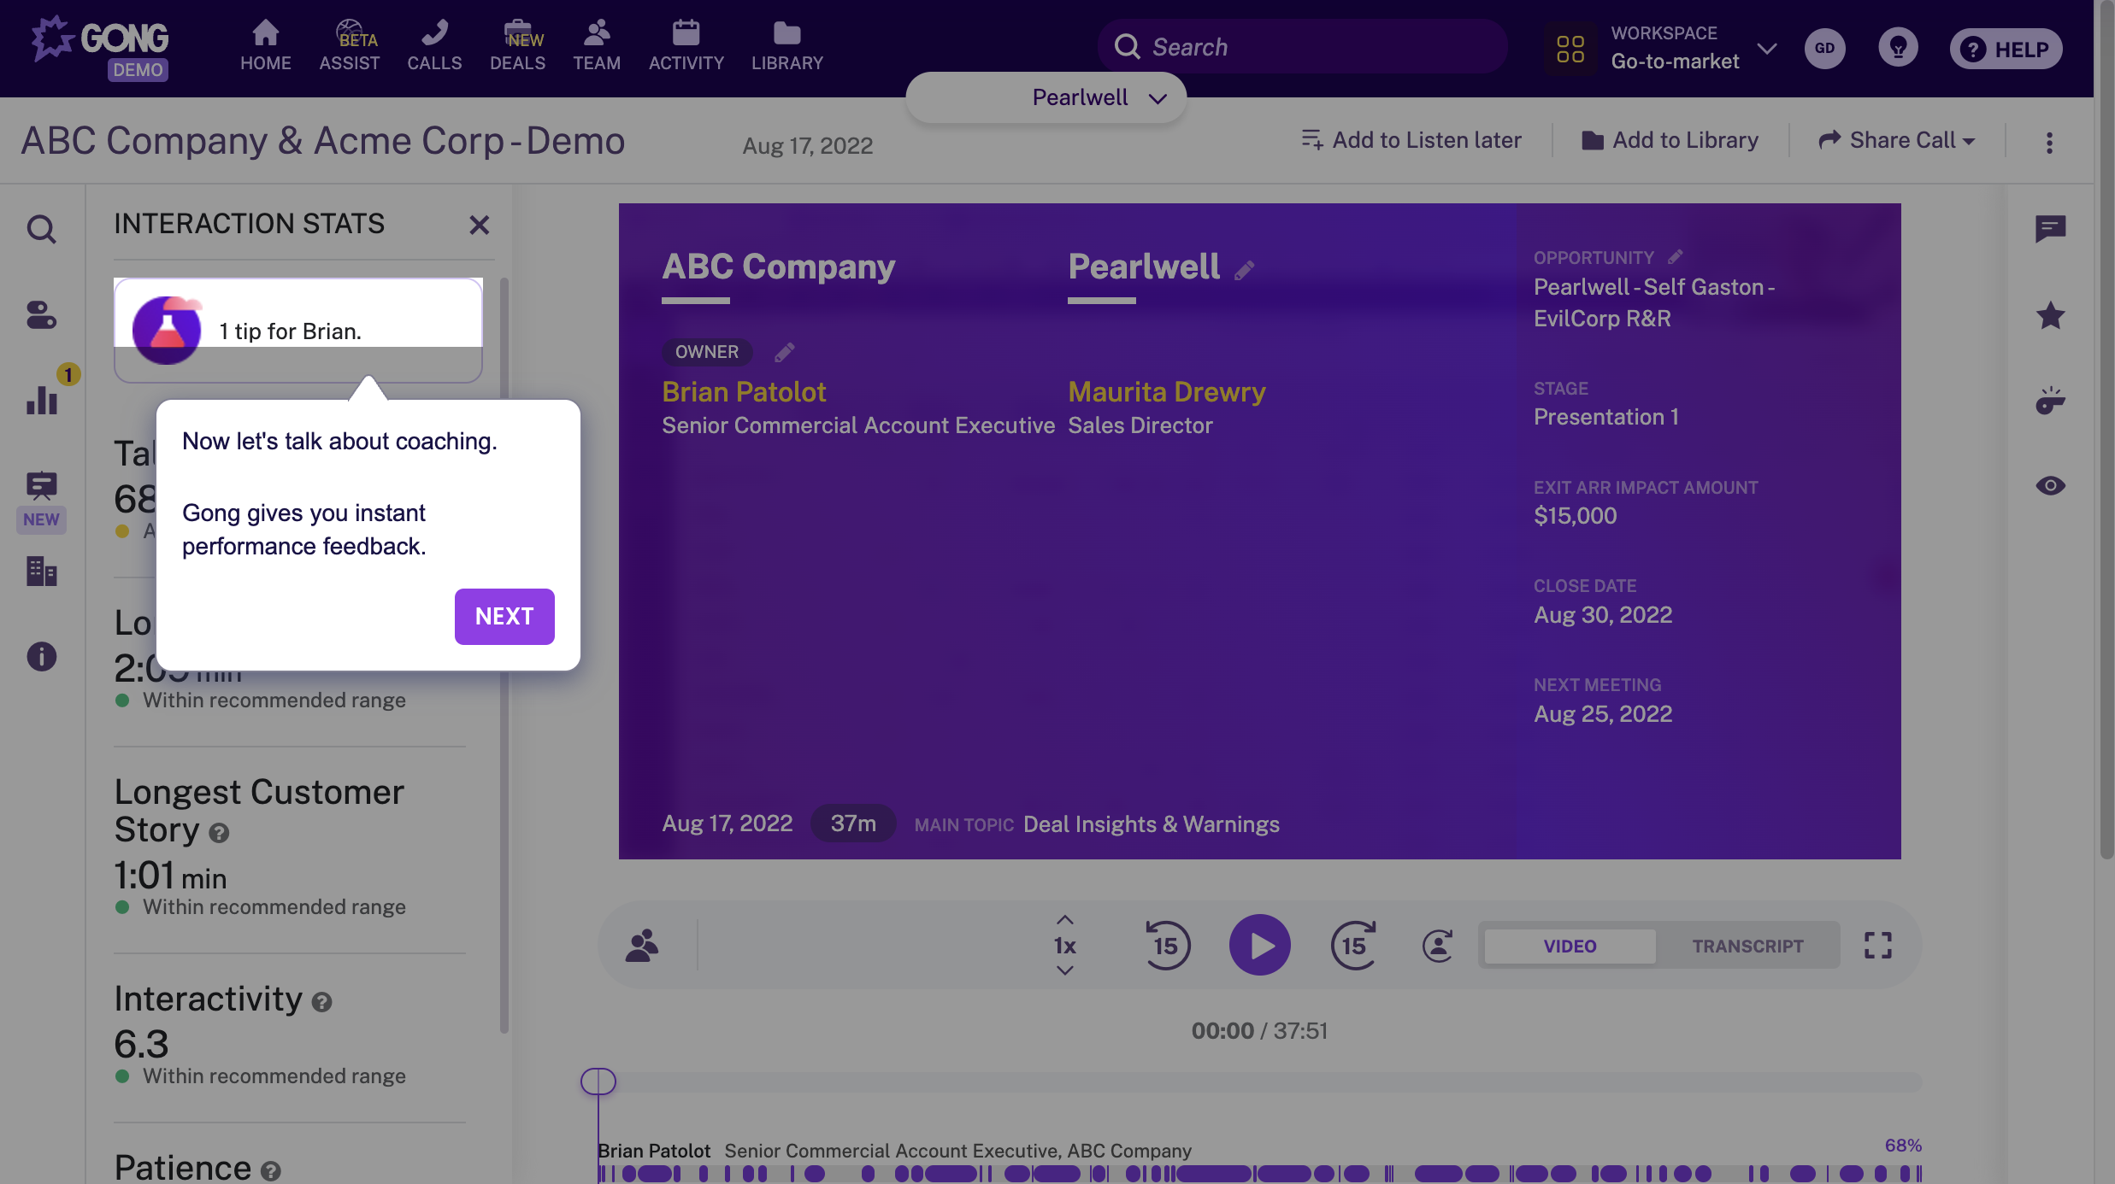2115x1184 pixels.
Task: Click NEXT in the coaching tooltip
Action: (504, 616)
